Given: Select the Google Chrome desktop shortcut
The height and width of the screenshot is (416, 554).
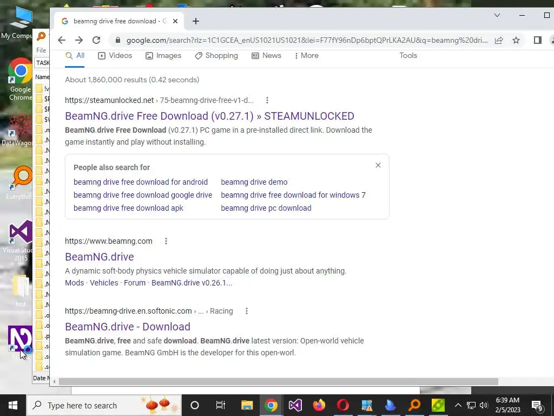Looking at the screenshot, I should 21,80.
